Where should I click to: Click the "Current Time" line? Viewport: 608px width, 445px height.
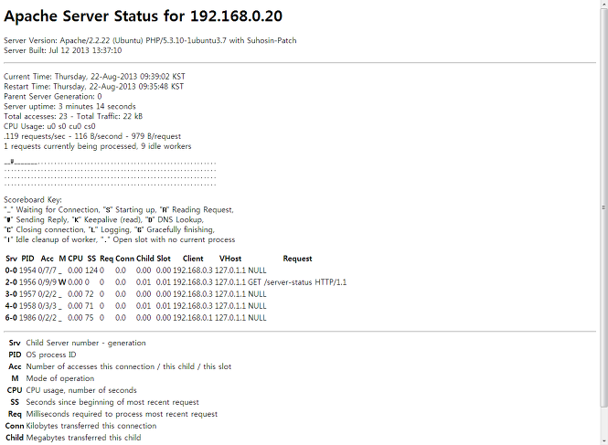point(94,77)
